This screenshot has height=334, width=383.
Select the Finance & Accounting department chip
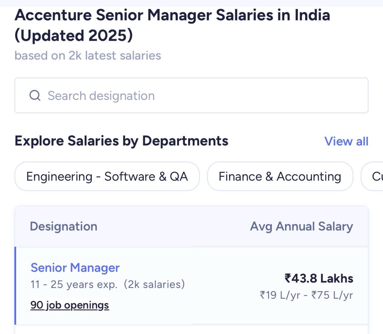point(280,176)
